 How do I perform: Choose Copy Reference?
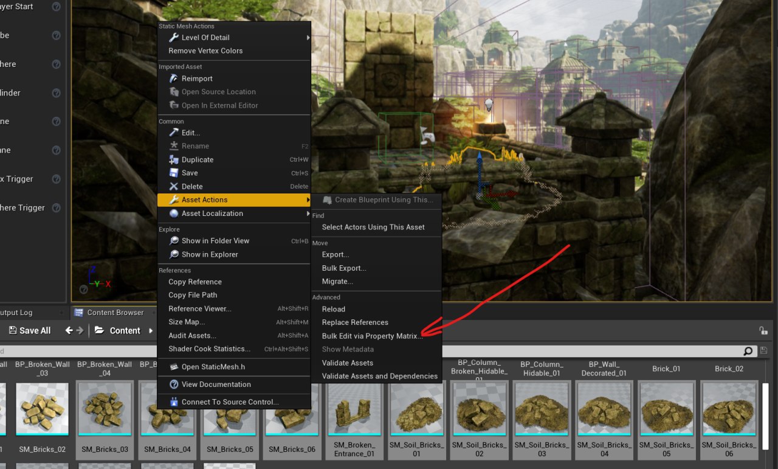234,282
